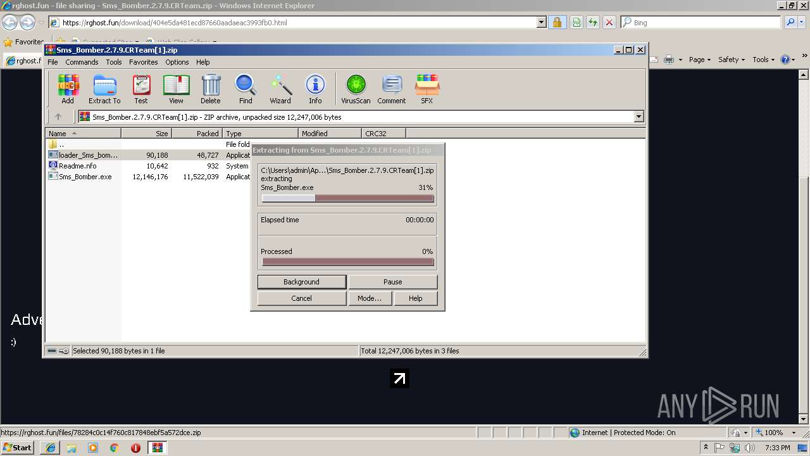Sort by the Packed column header
This screenshot has width=810, height=456.
[x=197, y=134]
